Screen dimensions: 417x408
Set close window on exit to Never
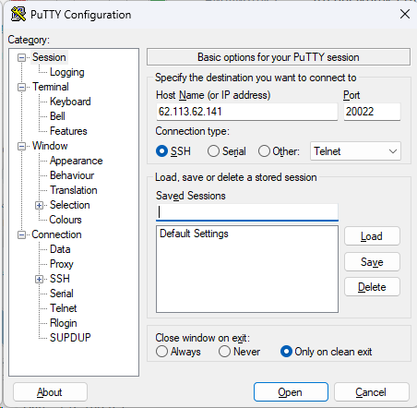click(224, 352)
